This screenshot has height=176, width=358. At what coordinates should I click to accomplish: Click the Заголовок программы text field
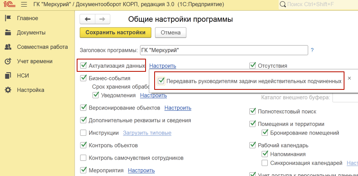pos(223,50)
